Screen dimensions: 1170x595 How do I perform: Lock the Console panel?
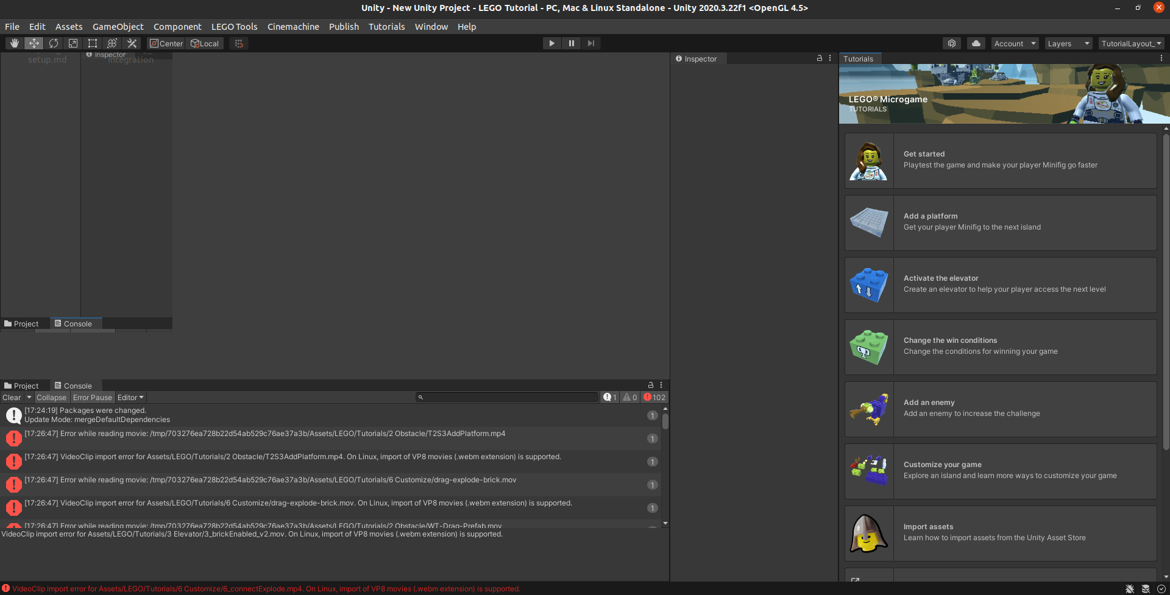tap(651, 386)
